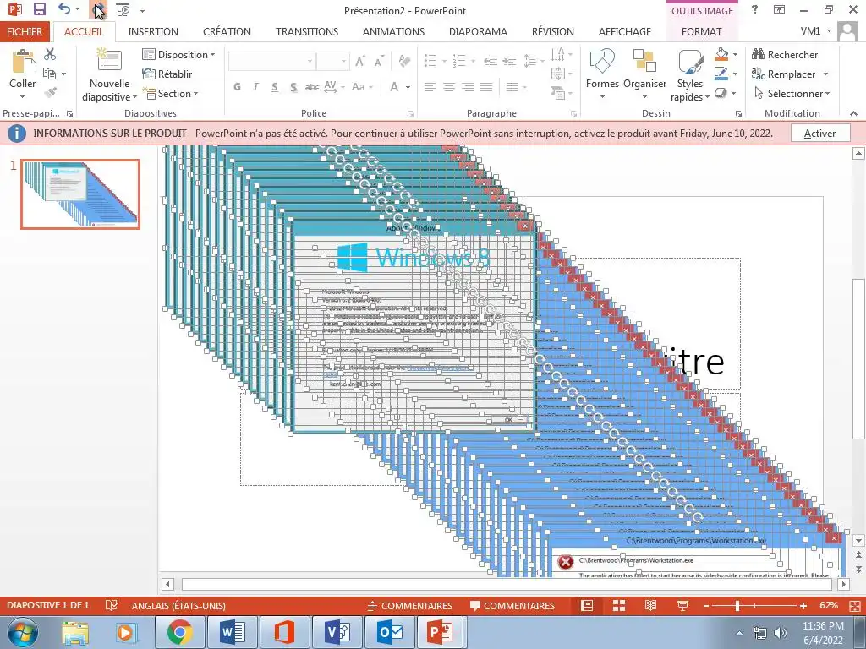Viewport: 866px width, 649px height.
Task: Decrease font size icon
Action: 379,61
